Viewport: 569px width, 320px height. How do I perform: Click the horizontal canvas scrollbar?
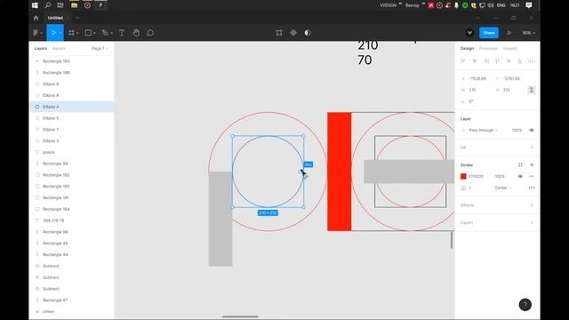pos(240,316)
